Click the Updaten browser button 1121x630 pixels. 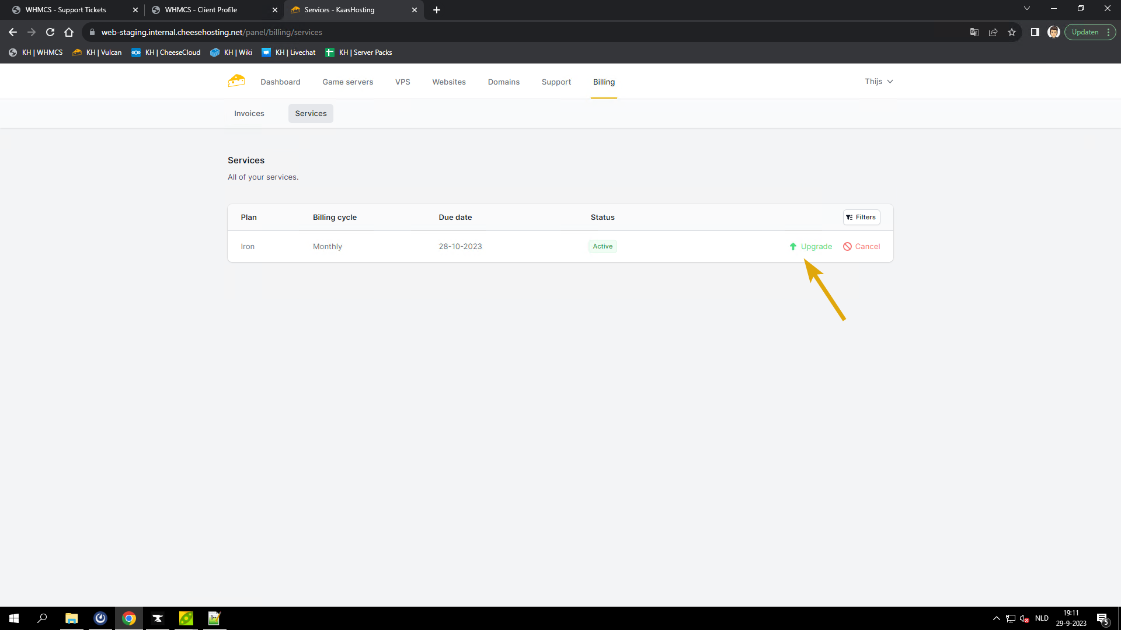[1085, 32]
